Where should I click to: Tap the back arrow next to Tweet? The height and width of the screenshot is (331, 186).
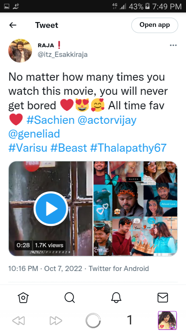[x=13, y=25]
